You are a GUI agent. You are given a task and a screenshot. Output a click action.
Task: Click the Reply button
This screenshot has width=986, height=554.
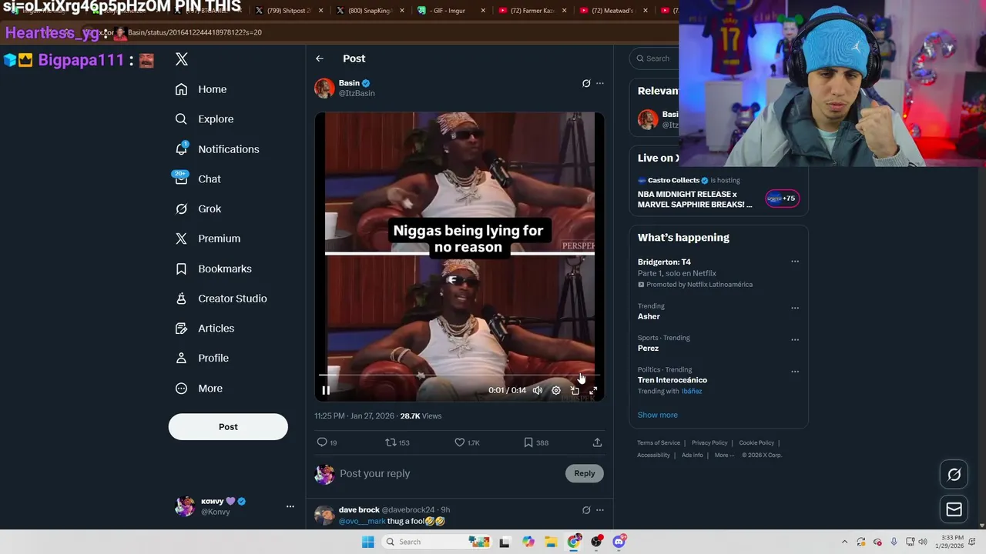coord(585,473)
